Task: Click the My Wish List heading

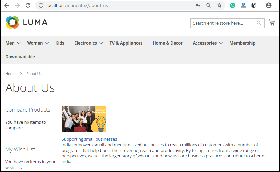Action: 20,149
